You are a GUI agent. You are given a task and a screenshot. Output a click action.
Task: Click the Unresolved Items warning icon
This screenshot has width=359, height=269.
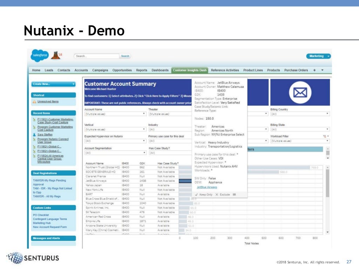34,102
